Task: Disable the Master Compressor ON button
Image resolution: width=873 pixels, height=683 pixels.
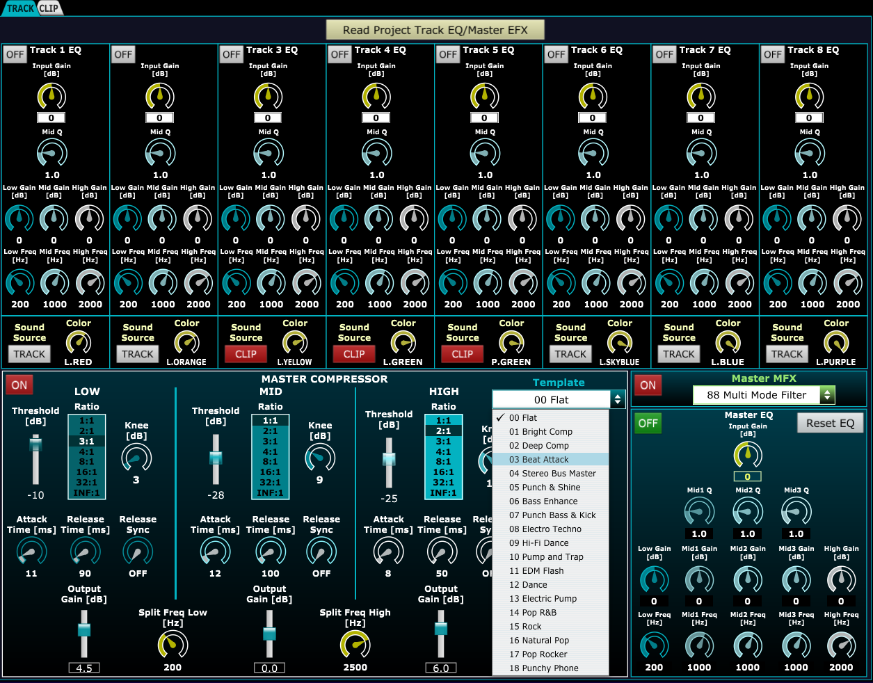Action: pyautogui.click(x=19, y=385)
